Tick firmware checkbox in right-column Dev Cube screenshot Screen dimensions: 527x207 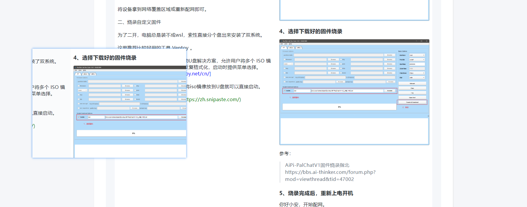[x=284, y=60]
